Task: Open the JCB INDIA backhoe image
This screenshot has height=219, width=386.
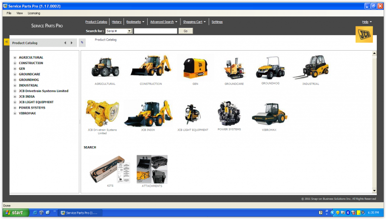Action: click(148, 113)
